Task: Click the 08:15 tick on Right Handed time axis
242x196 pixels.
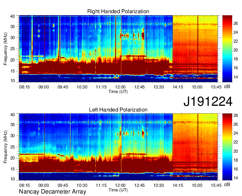Action: coord(25,87)
